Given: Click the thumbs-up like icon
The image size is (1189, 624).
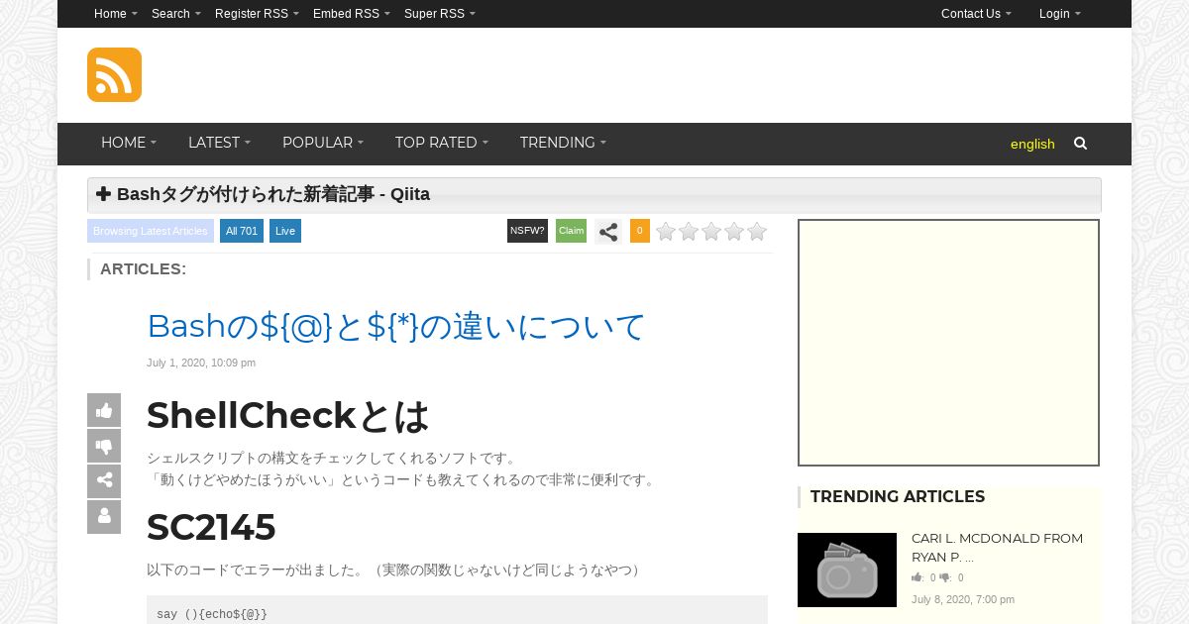Looking at the screenshot, I should click(104, 410).
